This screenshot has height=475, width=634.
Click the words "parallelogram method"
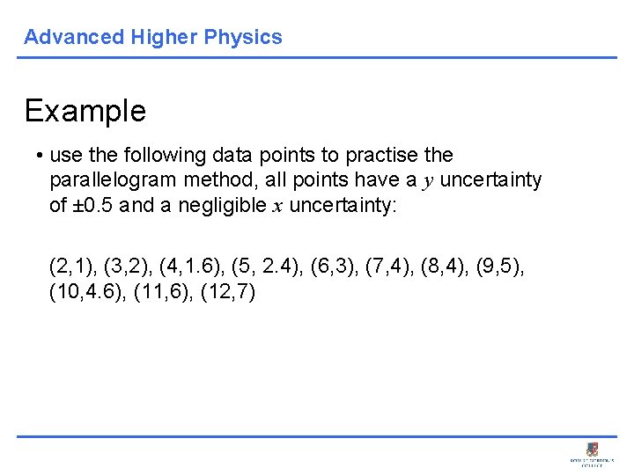[x=147, y=181]
